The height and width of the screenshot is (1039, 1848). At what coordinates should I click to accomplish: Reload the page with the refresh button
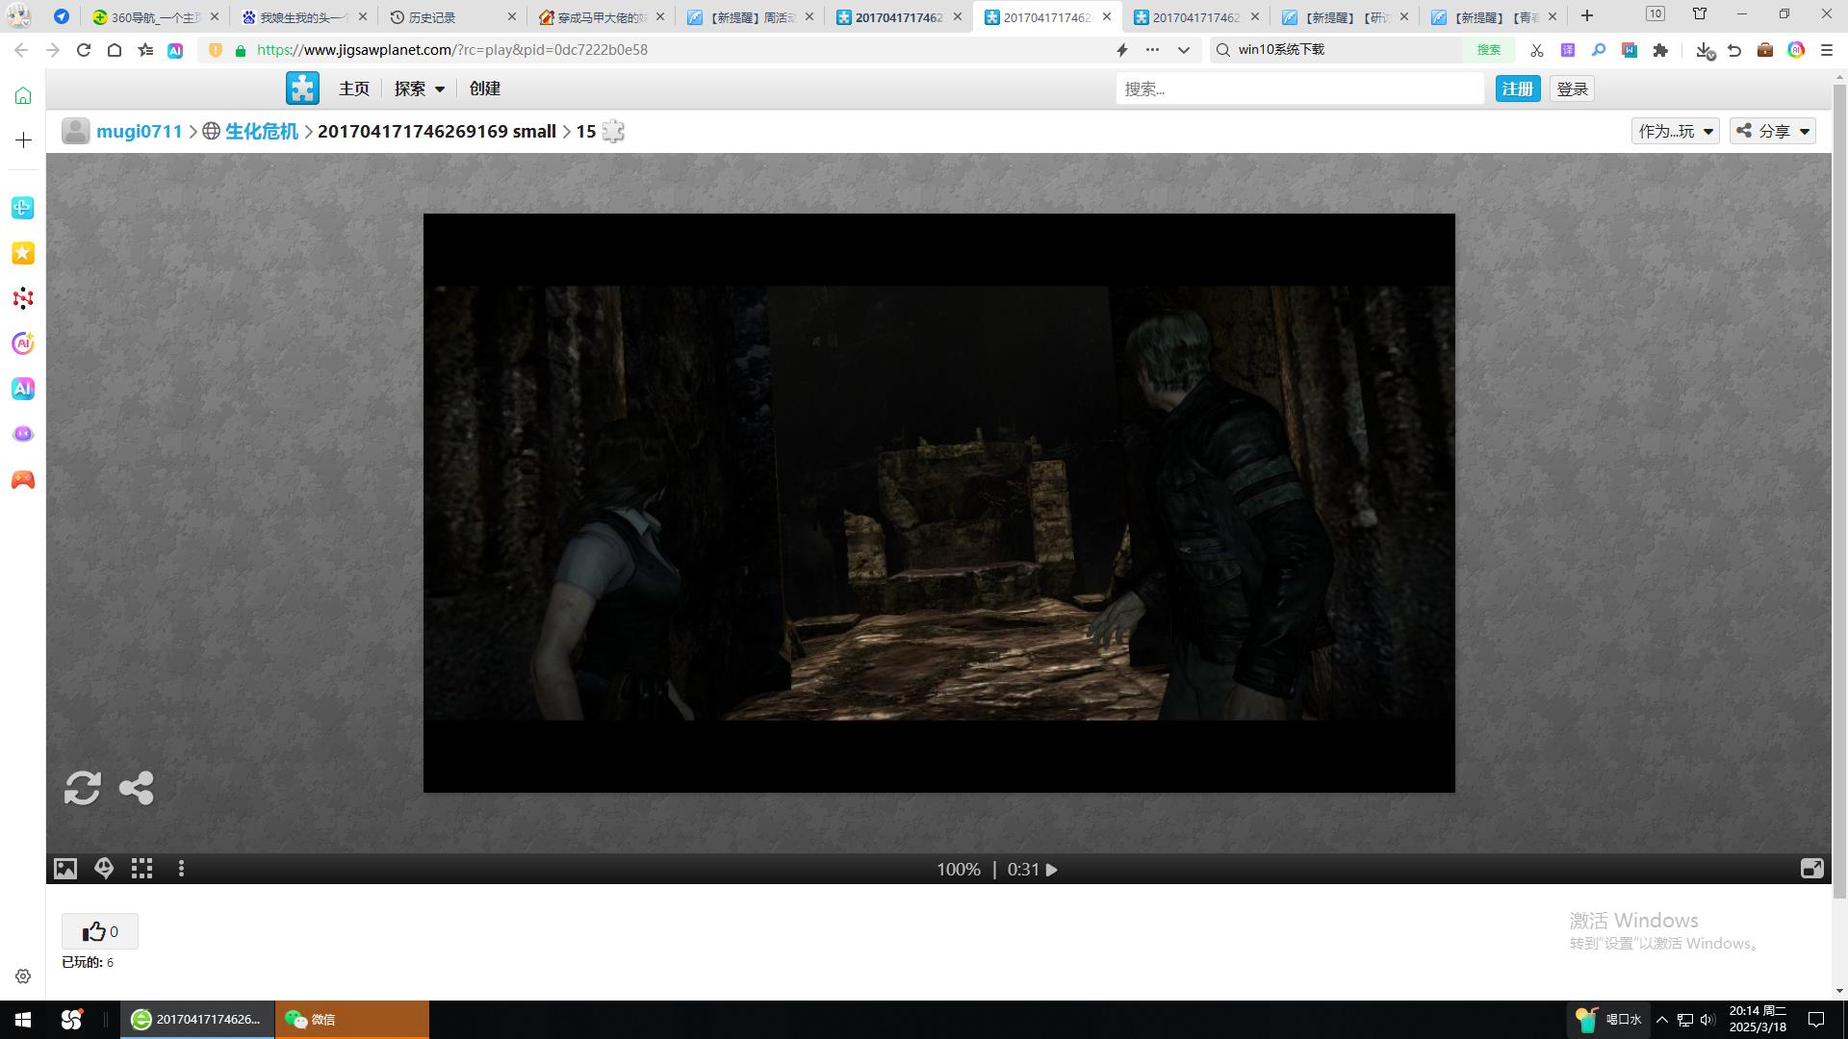point(84,50)
